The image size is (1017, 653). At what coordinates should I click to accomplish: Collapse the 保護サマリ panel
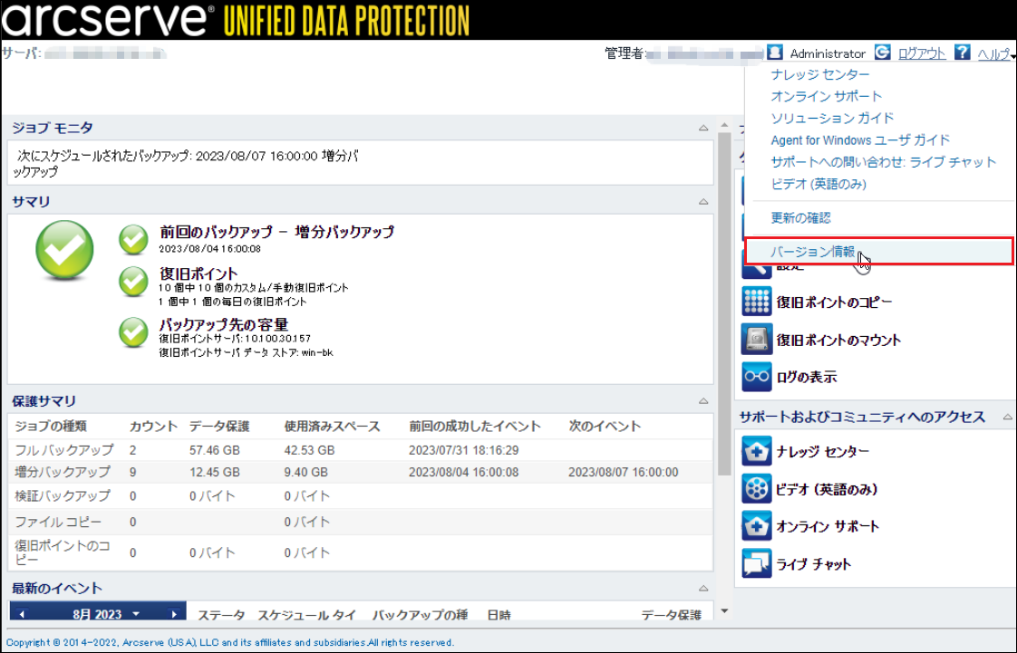click(703, 401)
